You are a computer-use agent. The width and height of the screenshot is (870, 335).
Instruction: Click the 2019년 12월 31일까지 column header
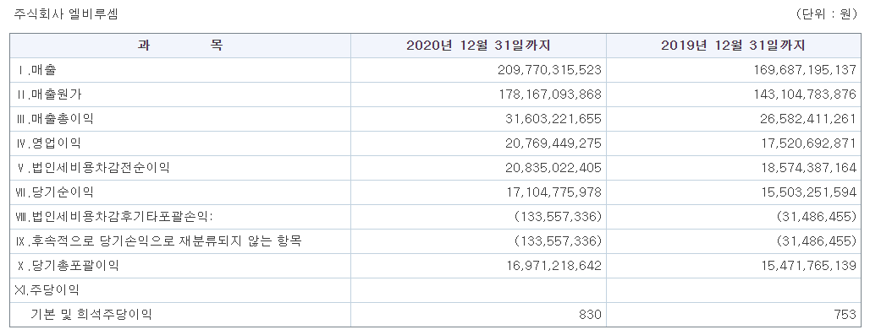733,46
